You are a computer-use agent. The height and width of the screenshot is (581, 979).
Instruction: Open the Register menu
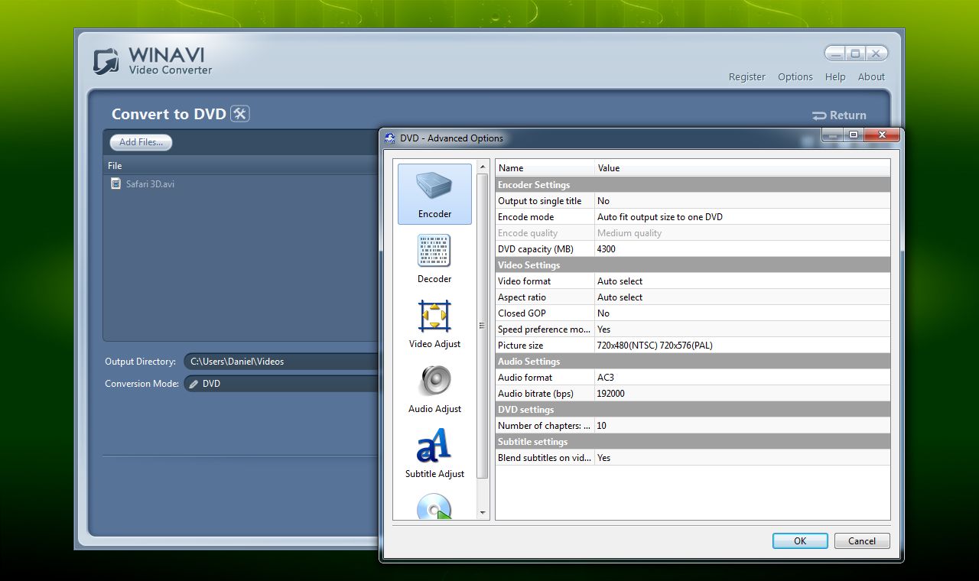[x=746, y=76]
